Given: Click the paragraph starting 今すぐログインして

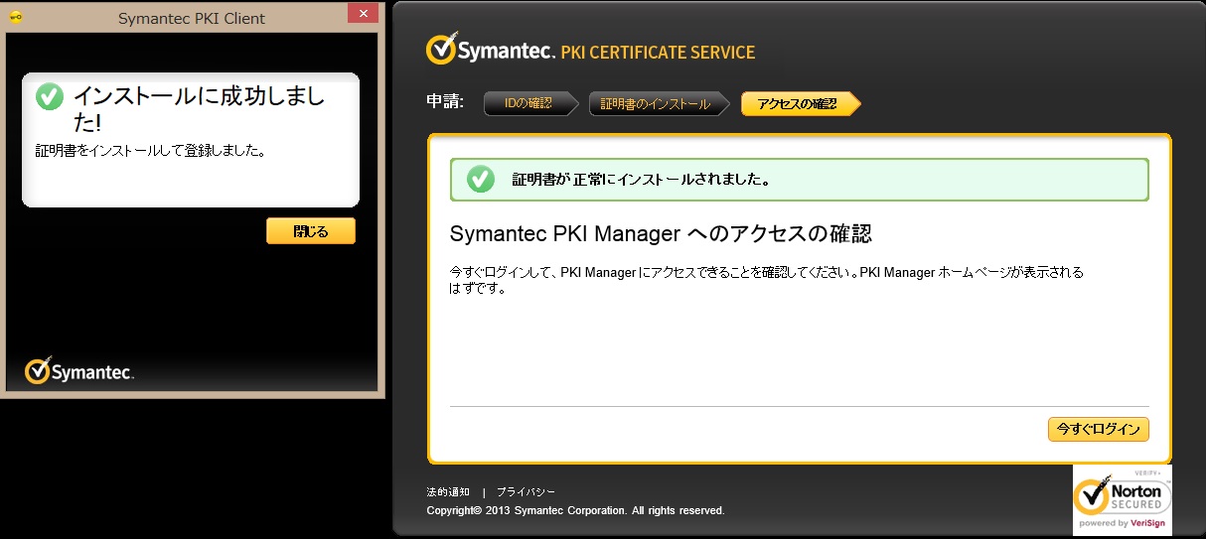Looking at the screenshot, I should click(767, 280).
